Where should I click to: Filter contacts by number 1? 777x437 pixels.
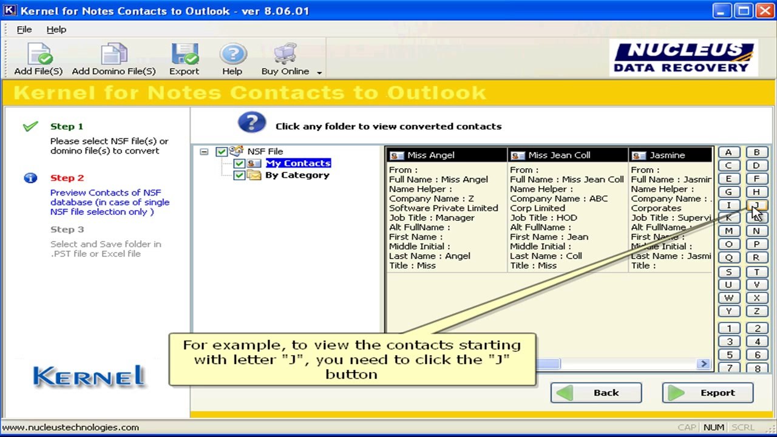[x=728, y=328]
